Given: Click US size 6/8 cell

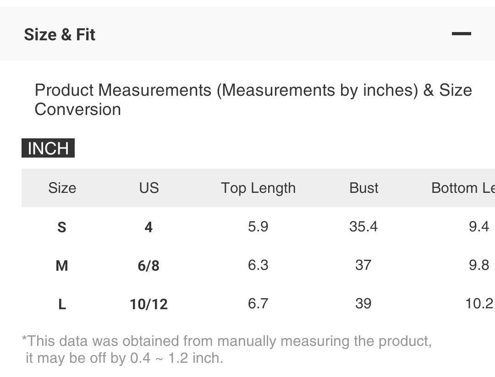Looking at the screenshot, I should (x=148, y=265).
